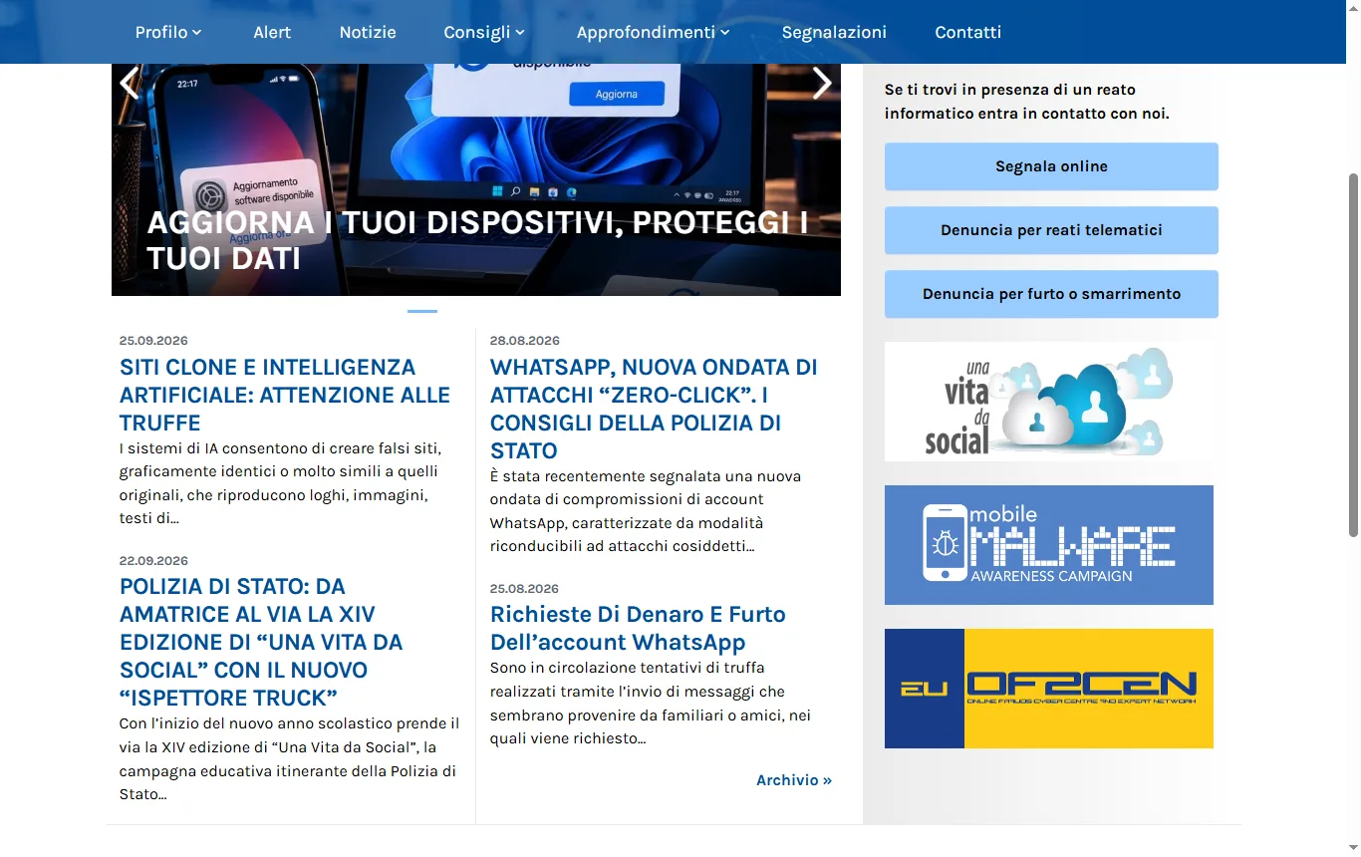Open the Segnalazioni menu item
The width and height of the screenshot is (1361, 857).
834,32
